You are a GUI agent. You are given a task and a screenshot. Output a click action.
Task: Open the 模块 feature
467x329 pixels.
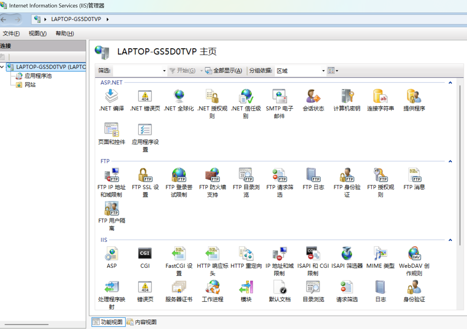246,291
